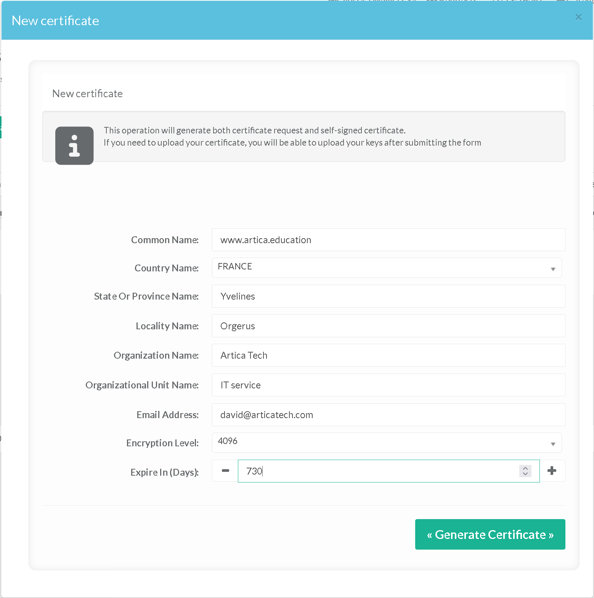Click the State Or Province Name field

[x=388, y=296]
